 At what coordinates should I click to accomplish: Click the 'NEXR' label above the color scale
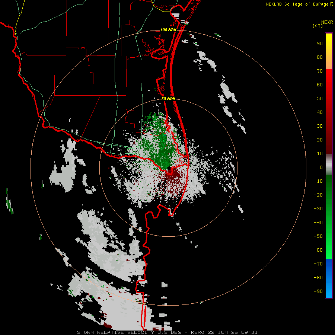327,22
